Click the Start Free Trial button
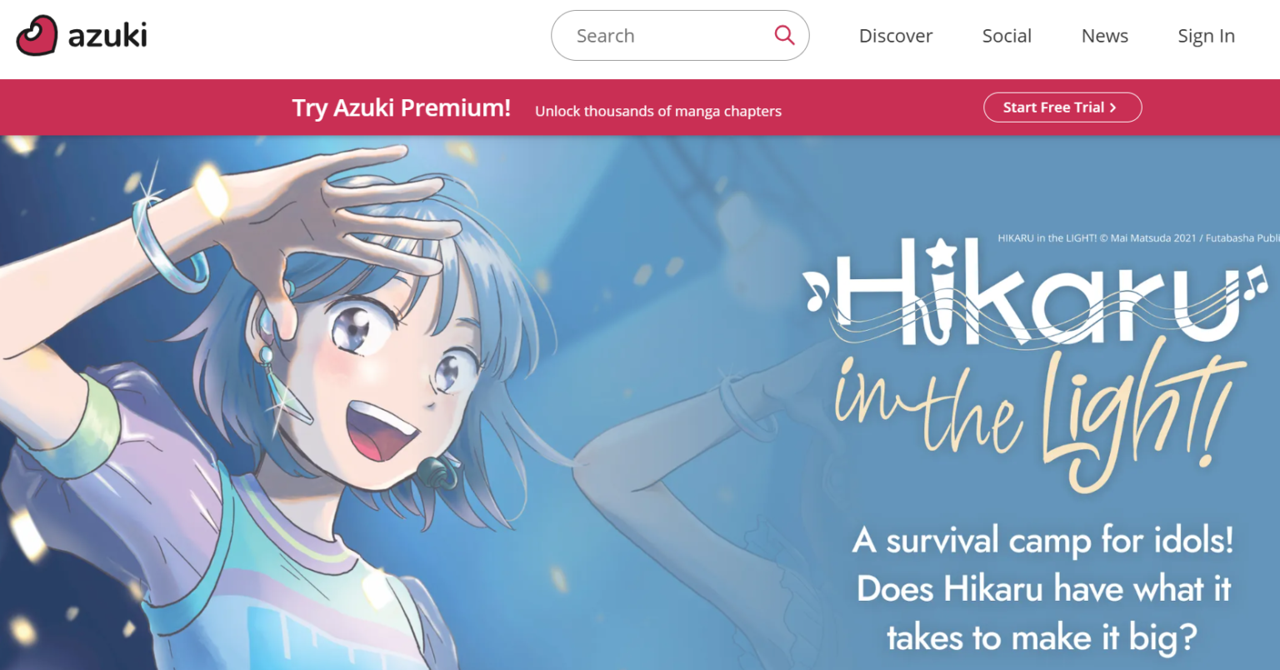The width and height of the screenshot is (1280, 670). [1062, 107]
